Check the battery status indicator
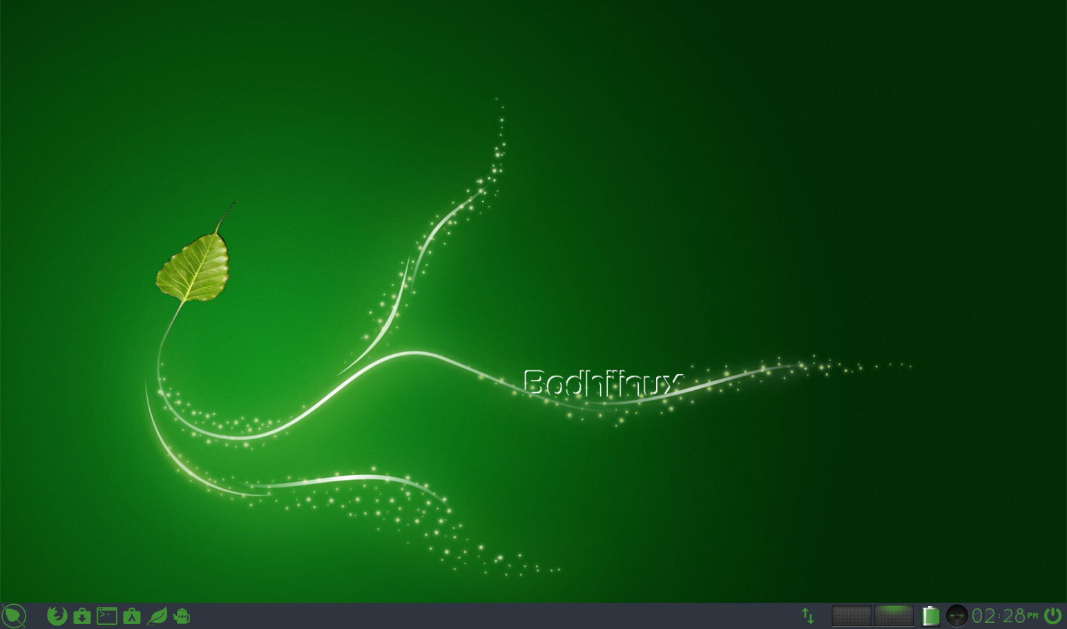Image resolution: width=1067 pixels, height=629 pixels. (931, 615)
